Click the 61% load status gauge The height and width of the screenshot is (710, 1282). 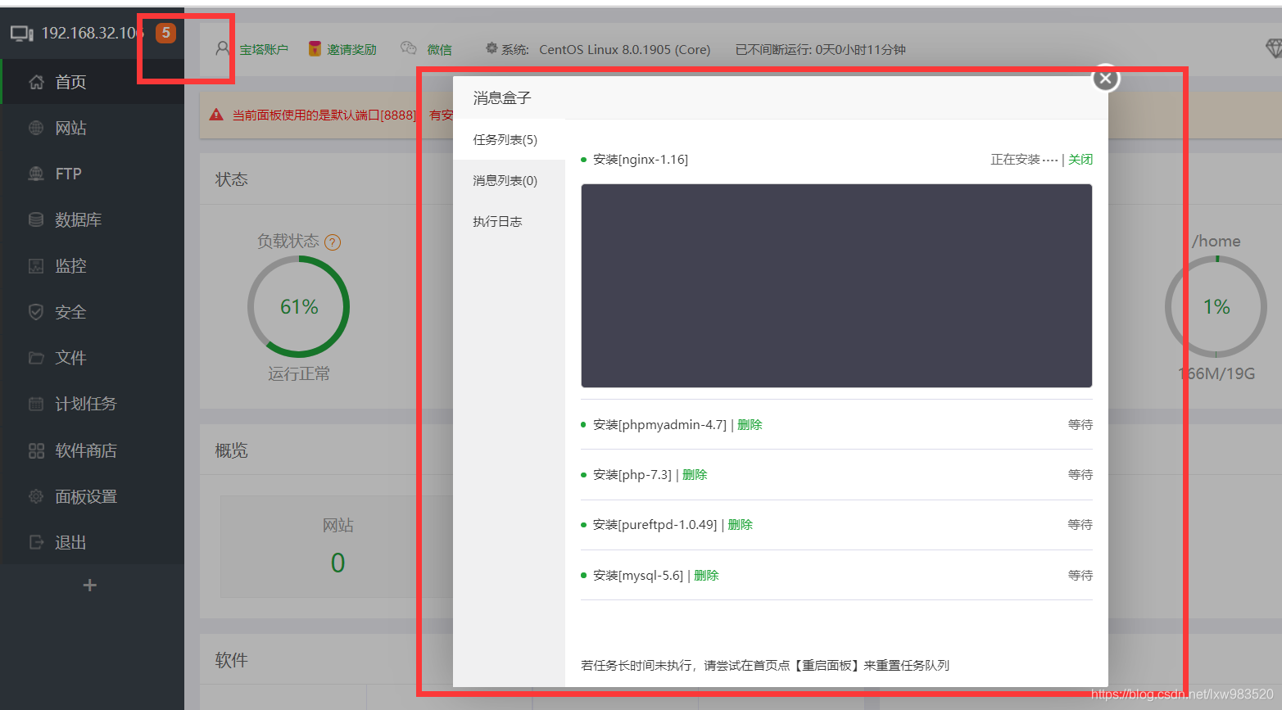[x=299, y=306]
